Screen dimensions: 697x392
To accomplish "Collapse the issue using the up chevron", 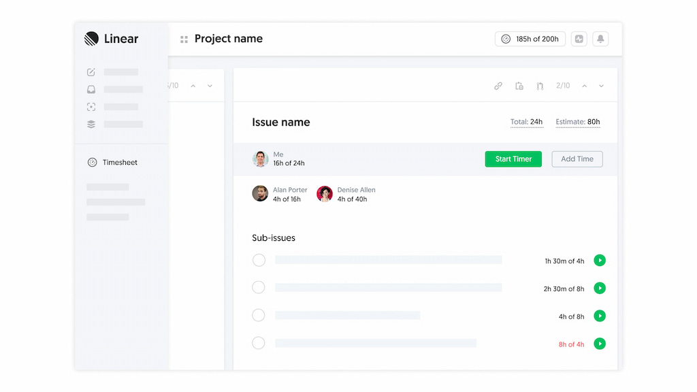I will click(x=584, y=86).
